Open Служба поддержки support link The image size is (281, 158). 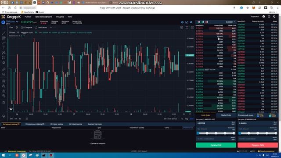266,151
